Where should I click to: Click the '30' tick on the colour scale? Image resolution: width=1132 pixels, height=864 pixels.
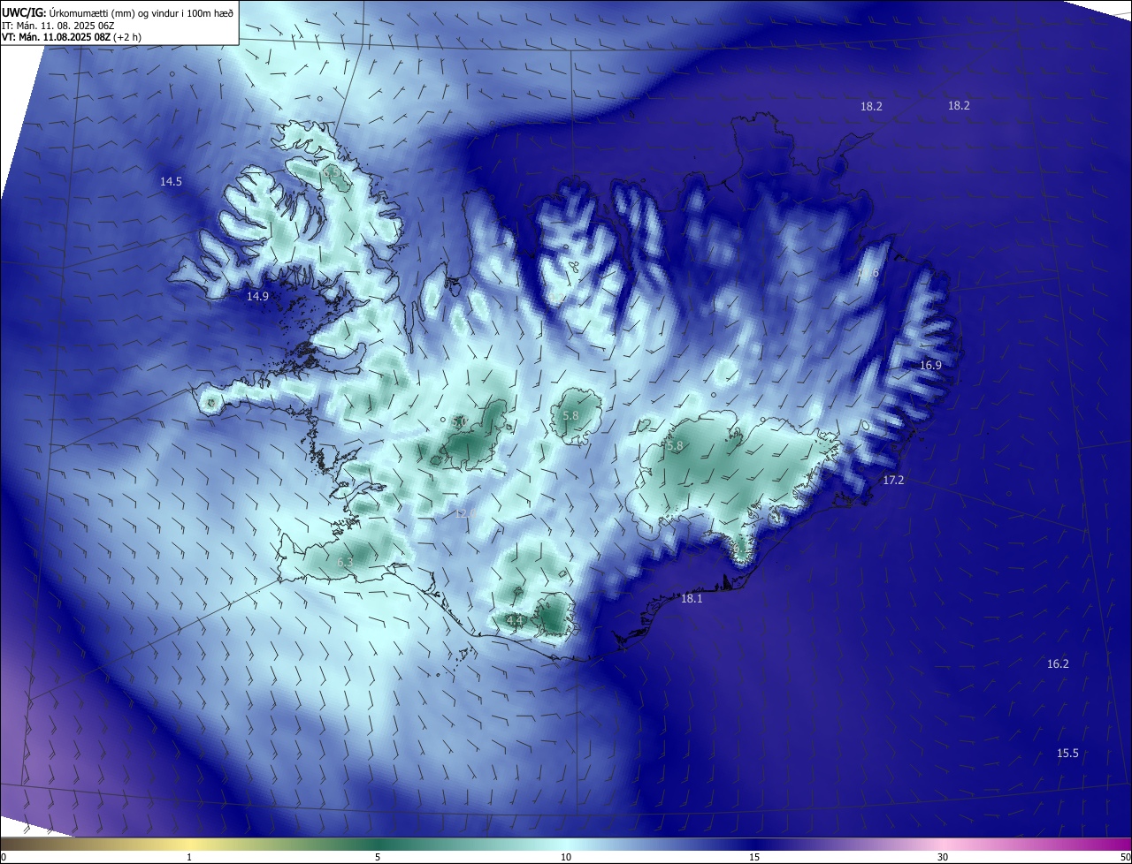[943, 857]
